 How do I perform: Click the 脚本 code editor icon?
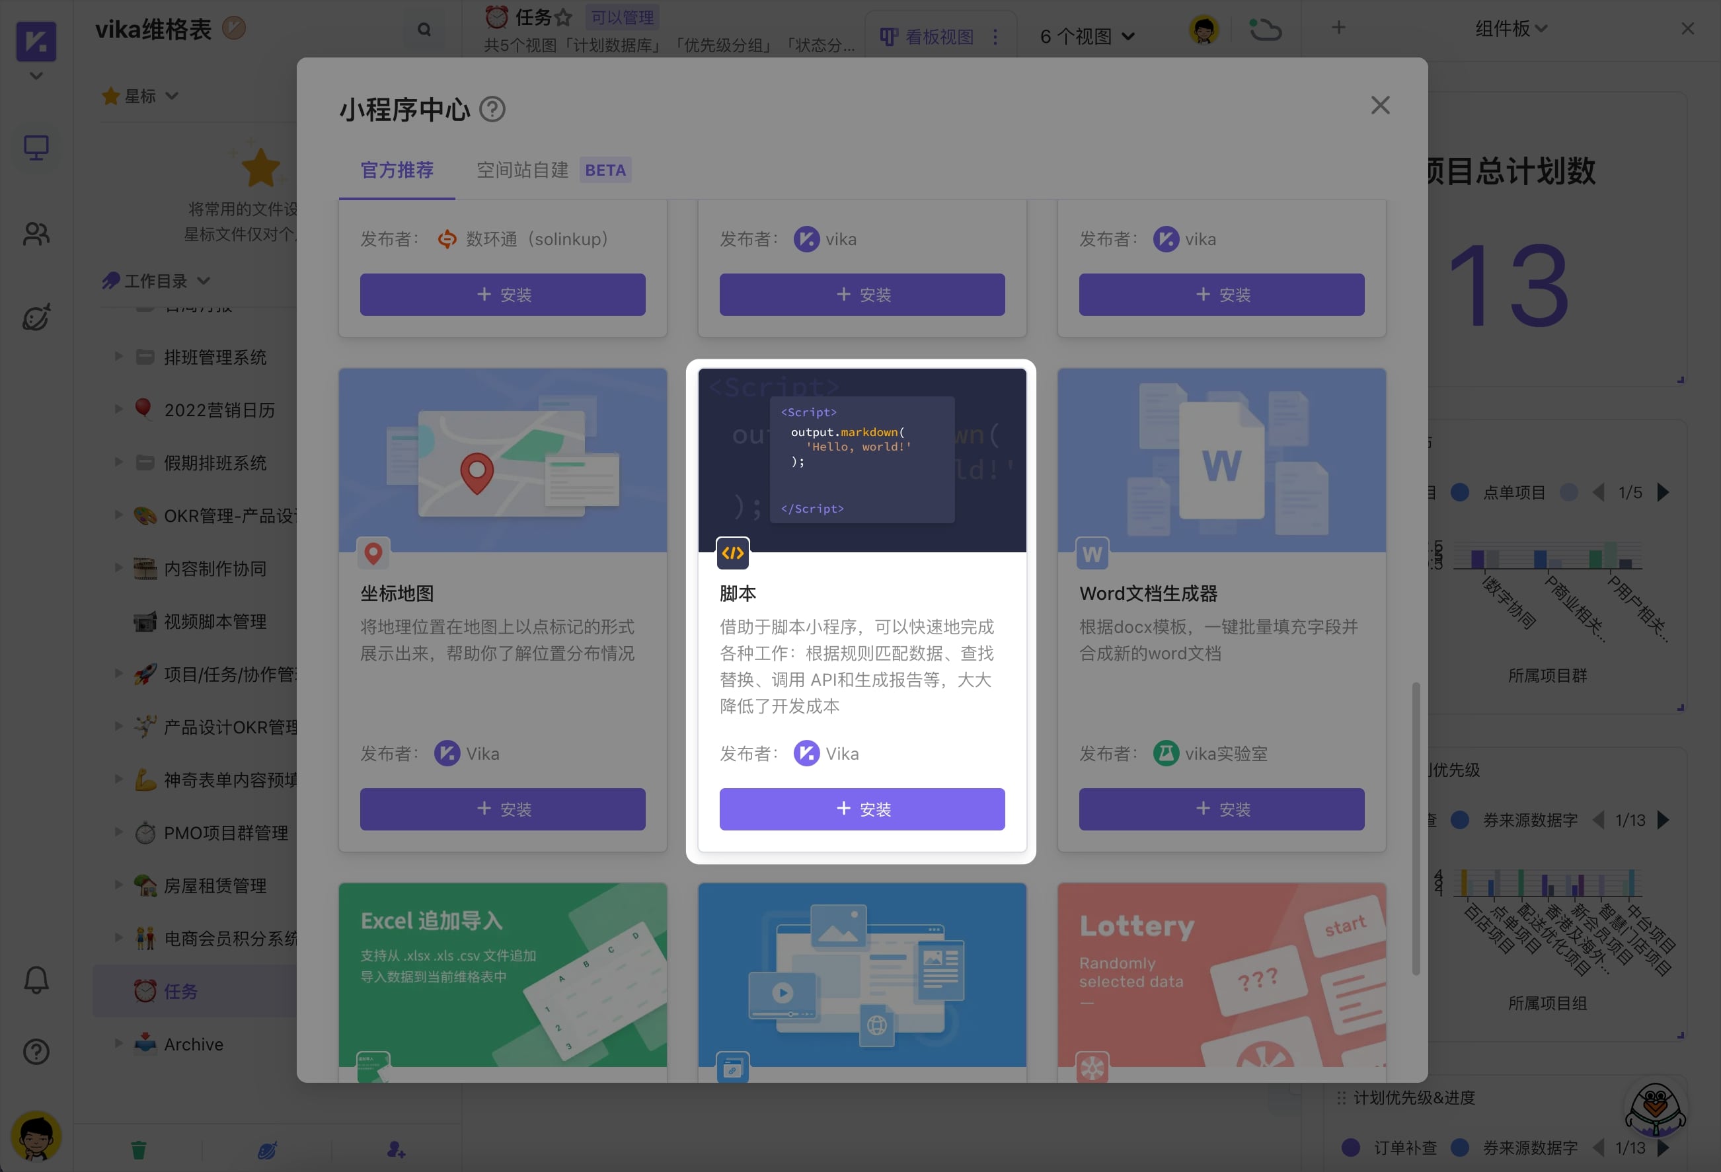click(x=732, y=553)
